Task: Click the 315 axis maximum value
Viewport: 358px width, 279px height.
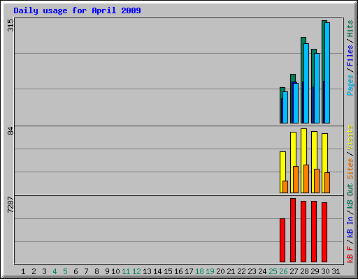Action: [10, 25]
